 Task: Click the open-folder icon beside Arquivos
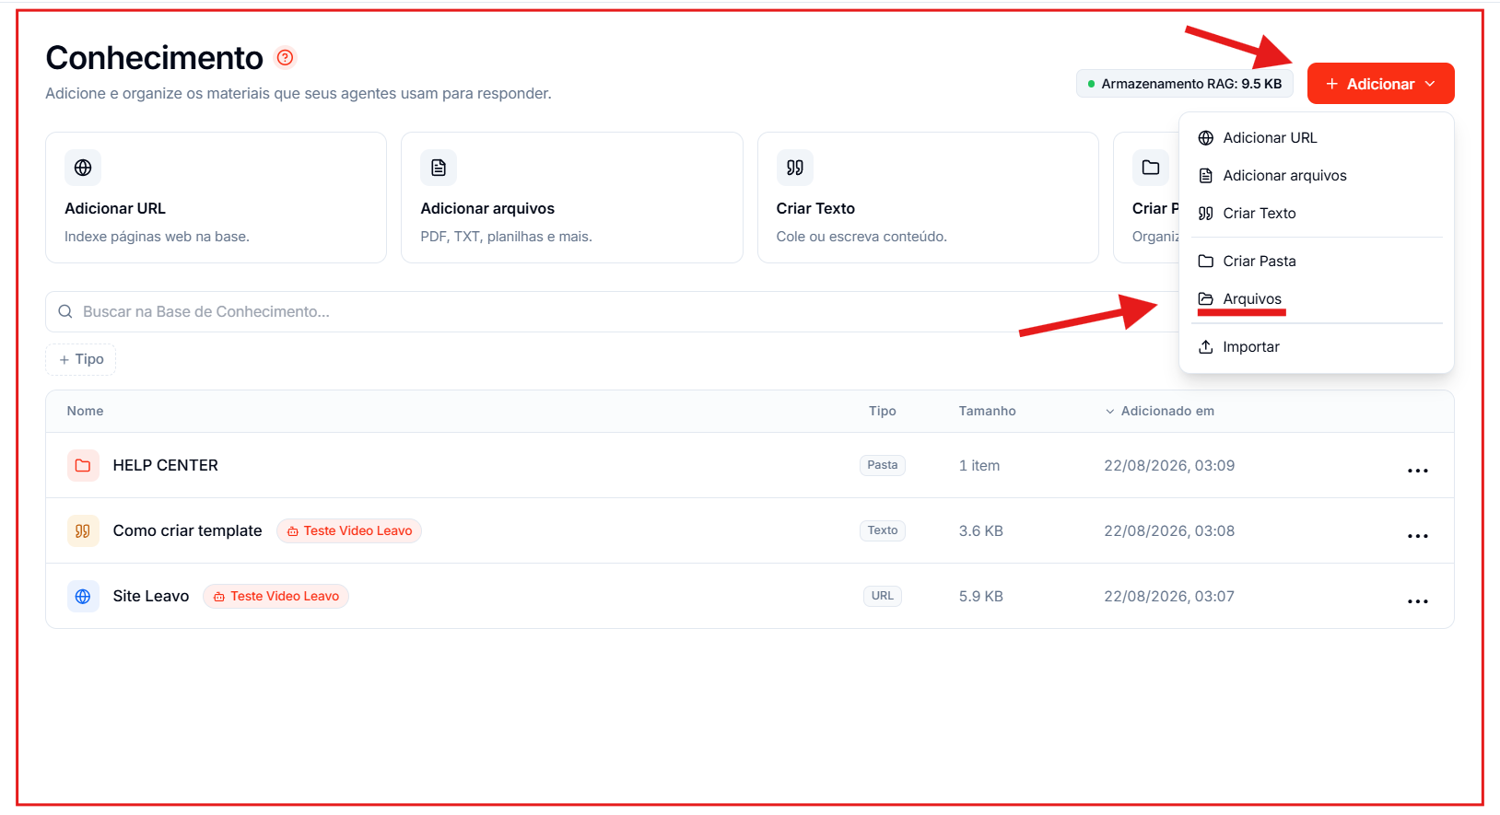(1205, 299)
